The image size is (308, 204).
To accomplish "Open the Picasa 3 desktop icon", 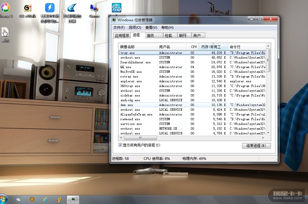I will click(x=5, y=8).
